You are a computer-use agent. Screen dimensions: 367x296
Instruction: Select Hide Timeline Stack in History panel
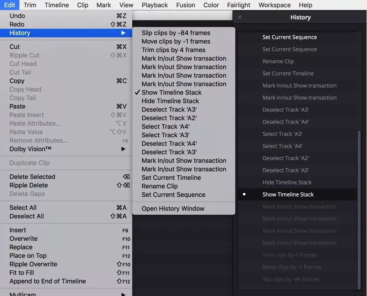297,182
